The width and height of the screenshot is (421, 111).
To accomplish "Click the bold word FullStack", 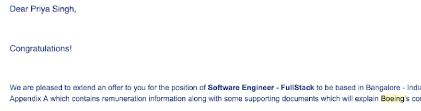I will 297,88.
